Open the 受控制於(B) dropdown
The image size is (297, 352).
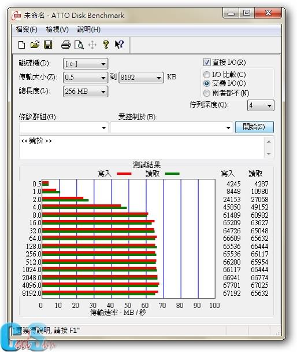[x=172, y=127]
